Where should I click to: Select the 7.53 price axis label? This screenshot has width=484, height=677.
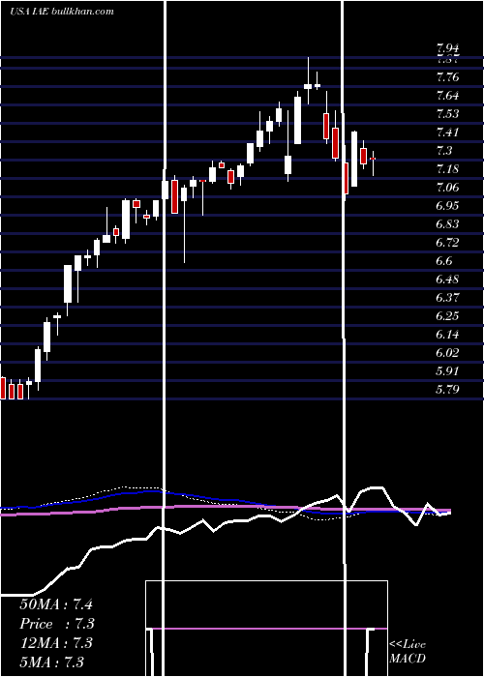(x=447, y=114)
